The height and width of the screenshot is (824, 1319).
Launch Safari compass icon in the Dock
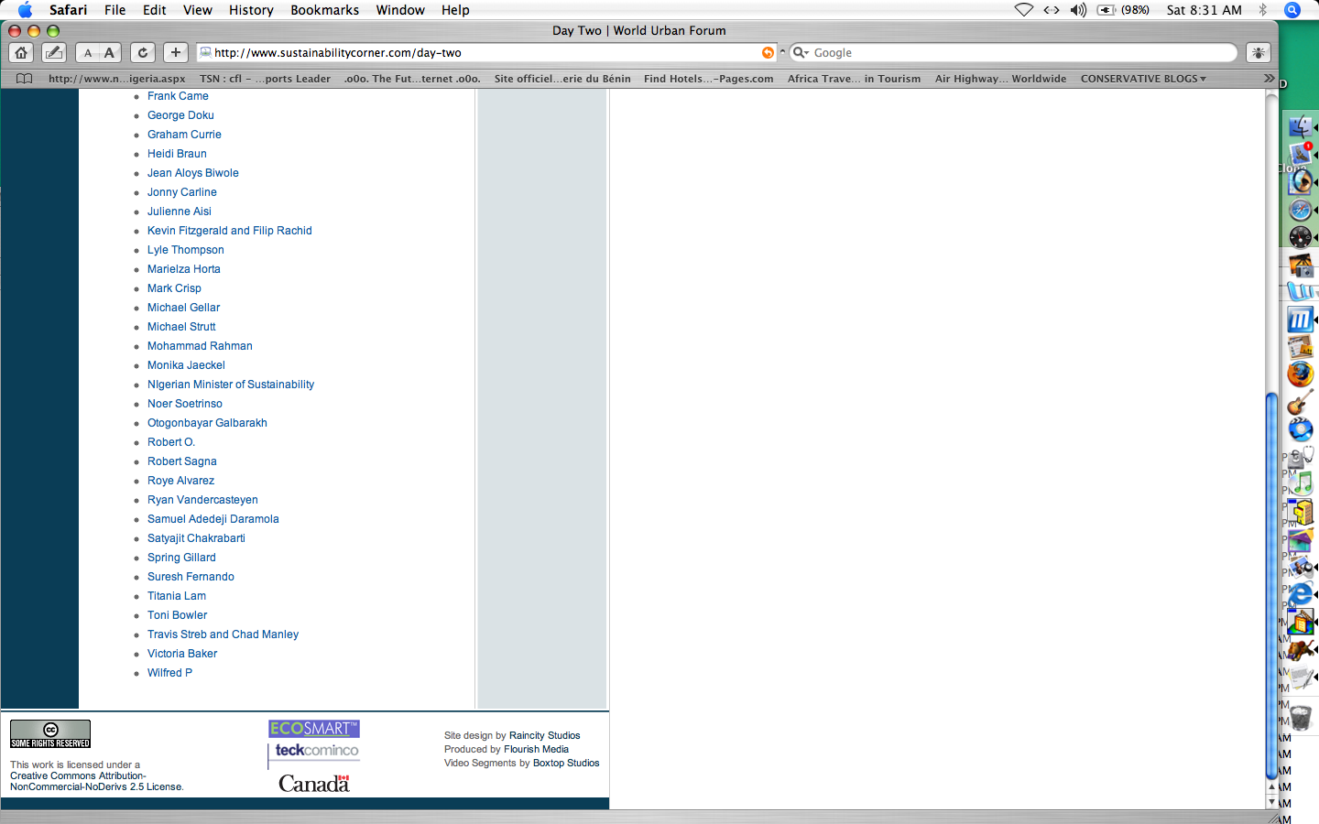pos(1300,210)
